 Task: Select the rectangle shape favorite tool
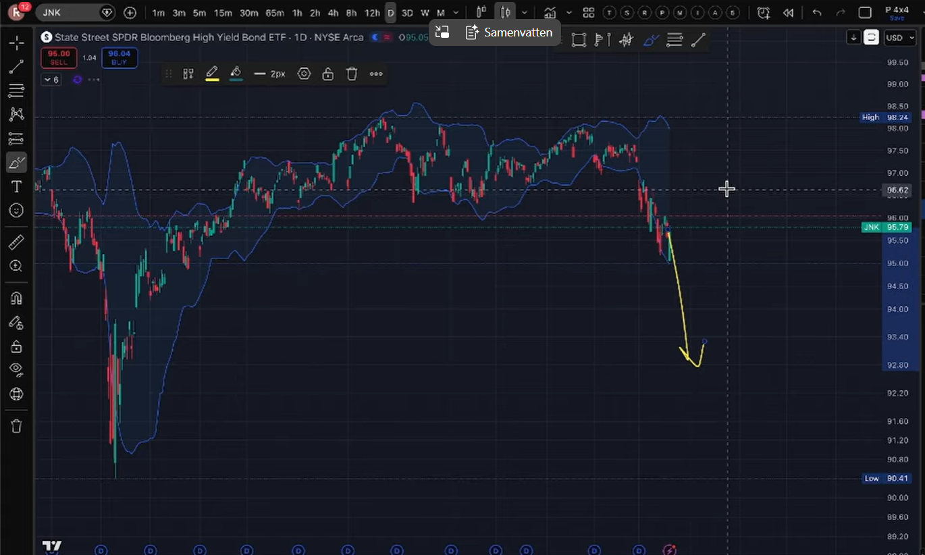coord(579,40)
